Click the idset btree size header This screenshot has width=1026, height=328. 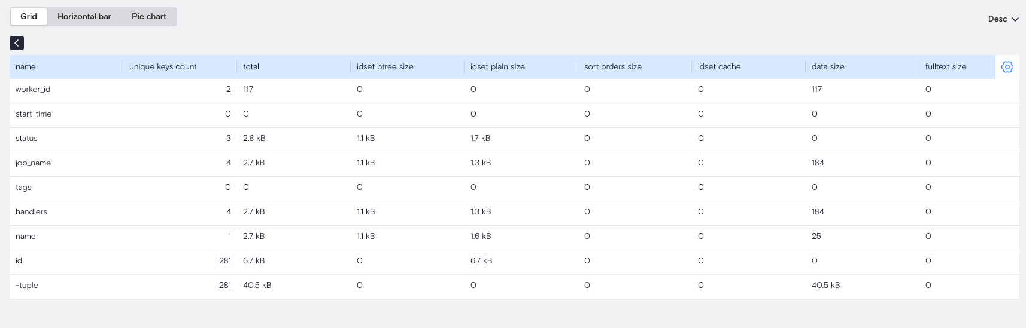[x=385, y=67]
